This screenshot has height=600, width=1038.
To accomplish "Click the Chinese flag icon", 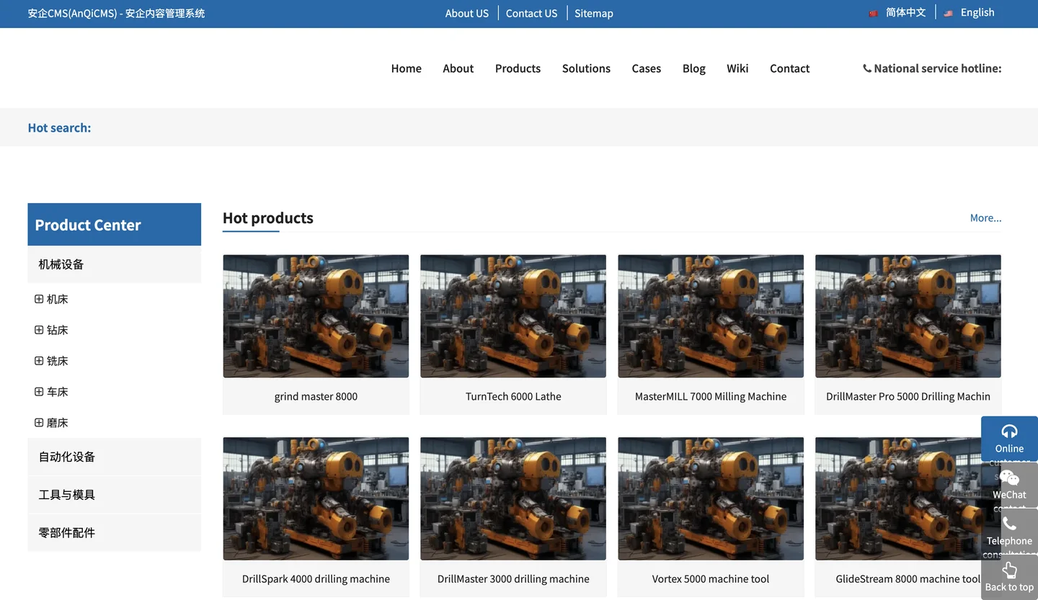I will [873, 13].
